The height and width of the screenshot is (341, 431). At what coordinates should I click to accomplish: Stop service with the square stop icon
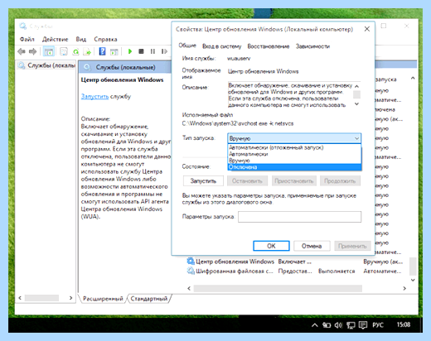pos(141,51)
